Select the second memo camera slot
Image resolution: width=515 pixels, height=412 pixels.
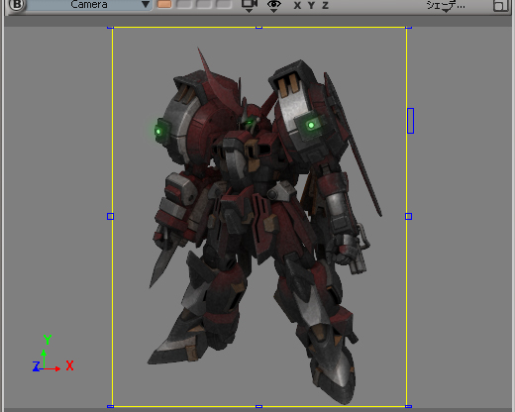(184, 4)
